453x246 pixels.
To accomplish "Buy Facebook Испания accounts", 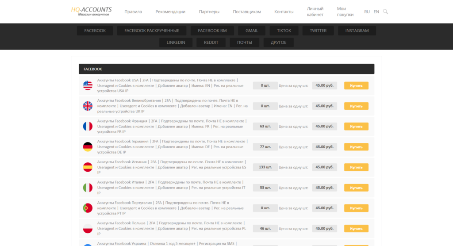I will (x=356, y=167).
